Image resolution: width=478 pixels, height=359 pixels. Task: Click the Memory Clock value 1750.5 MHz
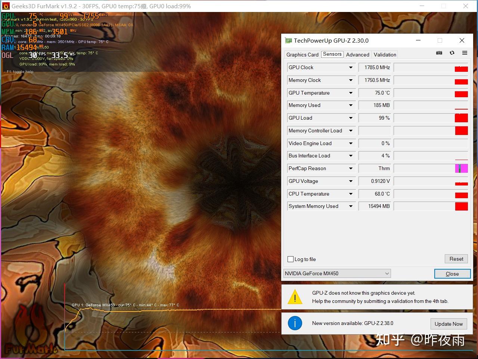pyautogui.click(x=375, y=80)
